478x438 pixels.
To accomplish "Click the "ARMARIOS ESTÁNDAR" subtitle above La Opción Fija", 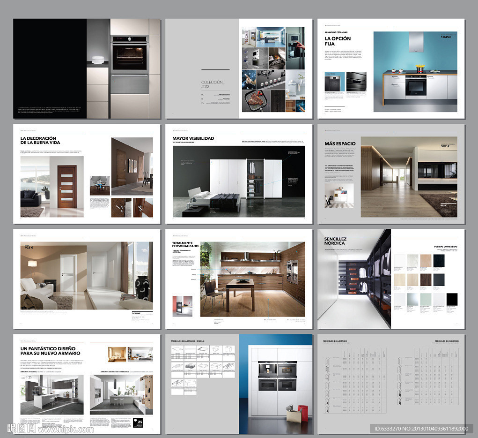I will pyautogui.click(x=336, y=32).
